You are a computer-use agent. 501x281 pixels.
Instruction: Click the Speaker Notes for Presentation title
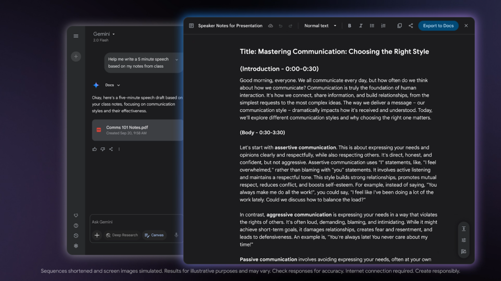230,26
